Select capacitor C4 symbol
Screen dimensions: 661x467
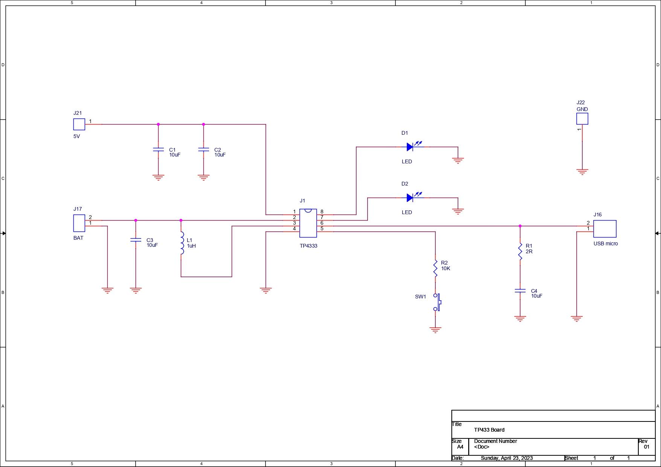tap(520, 291)
